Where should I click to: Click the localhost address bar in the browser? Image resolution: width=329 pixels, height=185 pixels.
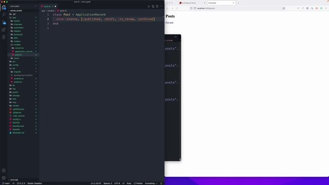pyautogui.click(x=237, y=8)
